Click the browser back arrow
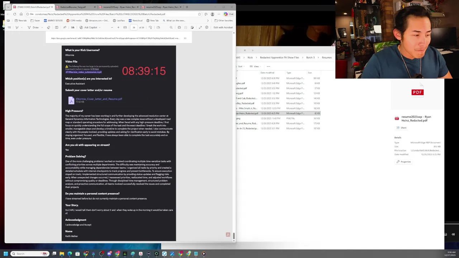The image size is (459, 258). 8,14
